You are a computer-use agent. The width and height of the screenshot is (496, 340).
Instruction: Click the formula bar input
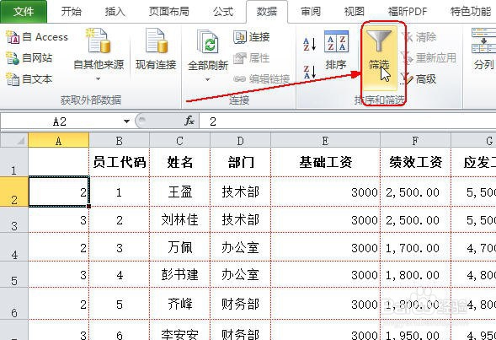coord(348,121)
